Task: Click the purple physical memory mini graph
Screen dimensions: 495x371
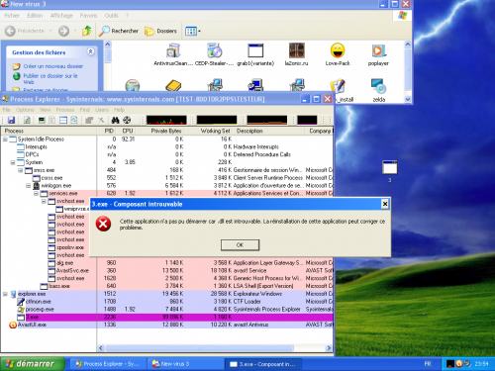Action: coord(307,120)
